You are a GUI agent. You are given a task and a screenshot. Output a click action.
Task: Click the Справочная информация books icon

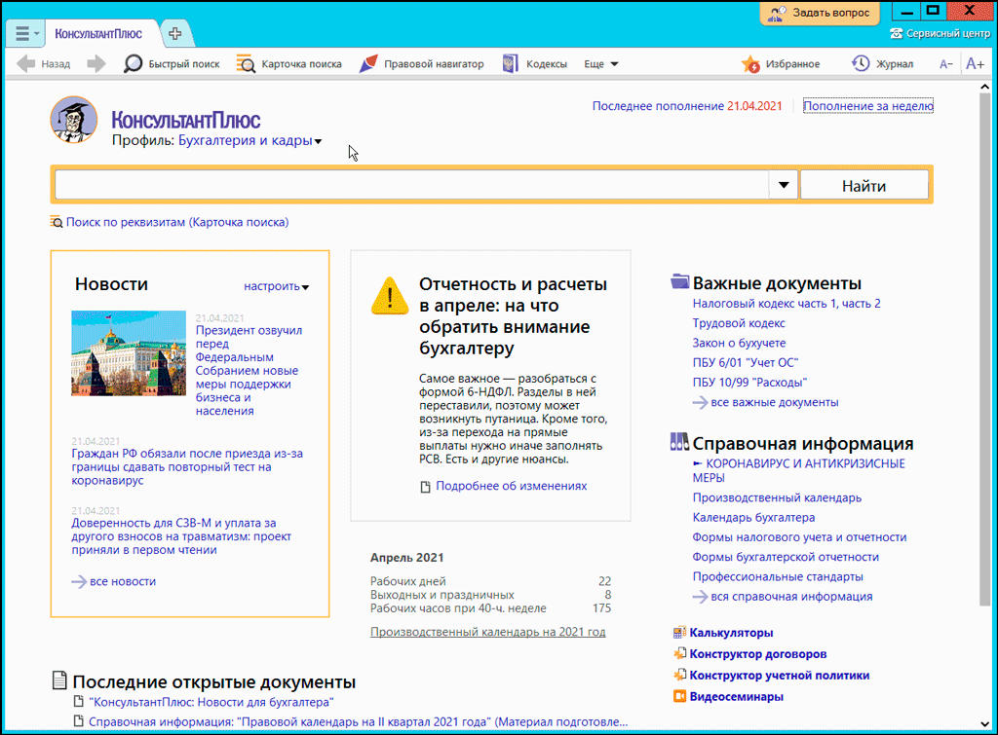[679, 441]
